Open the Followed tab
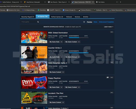 pos(69,17)
